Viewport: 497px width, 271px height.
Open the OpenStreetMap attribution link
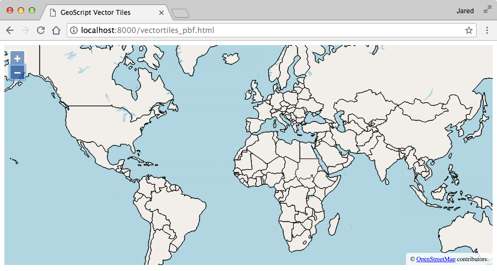[436, 259]
